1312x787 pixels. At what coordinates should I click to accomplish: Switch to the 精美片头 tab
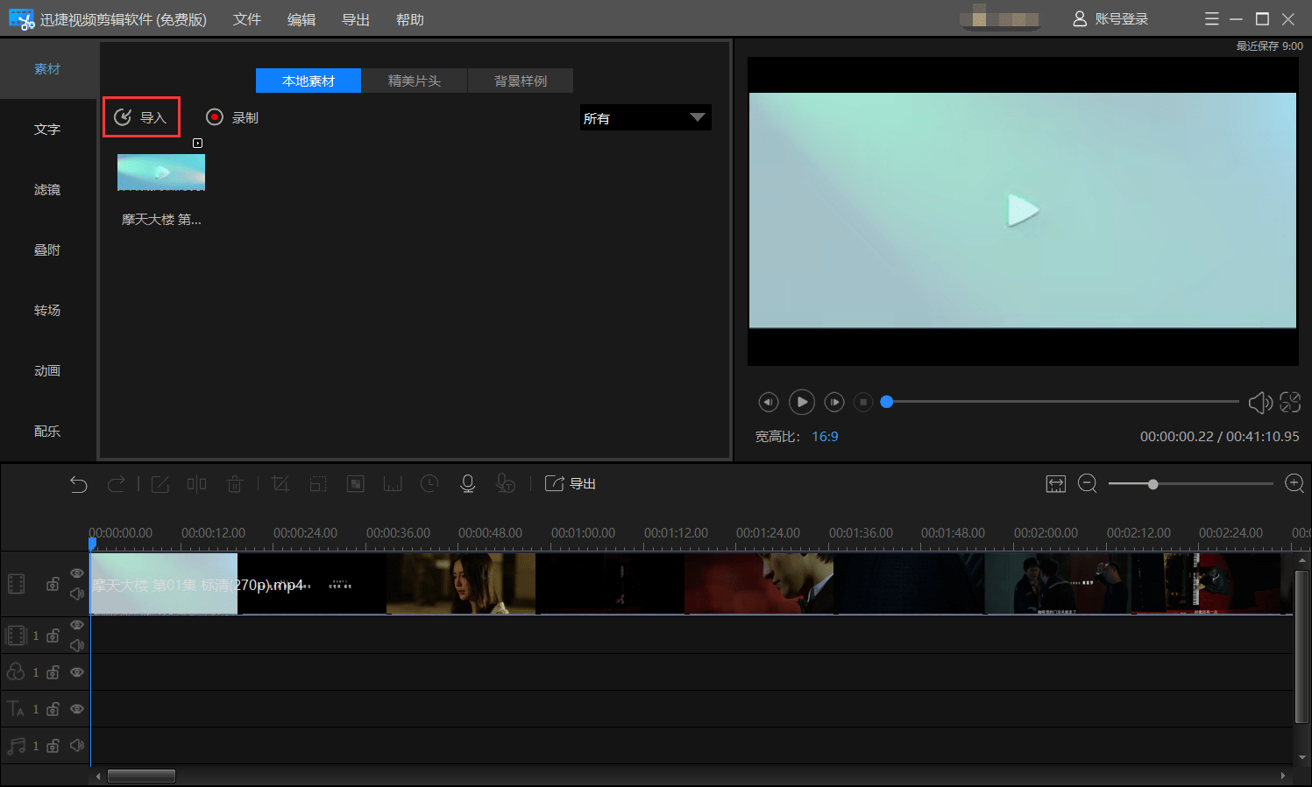click(x=415, y=81)
